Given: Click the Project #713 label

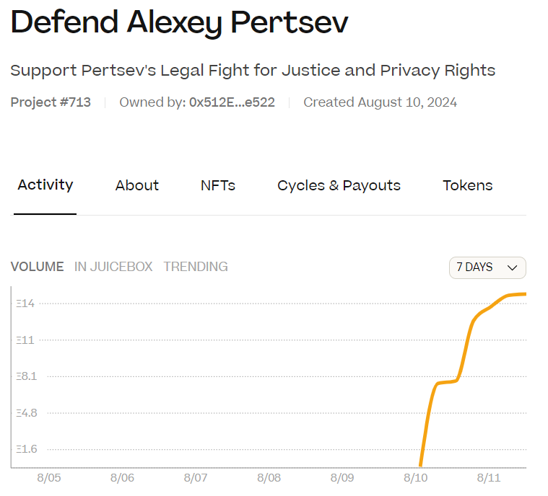Looking at the screenshot, I should pos(51,102).
